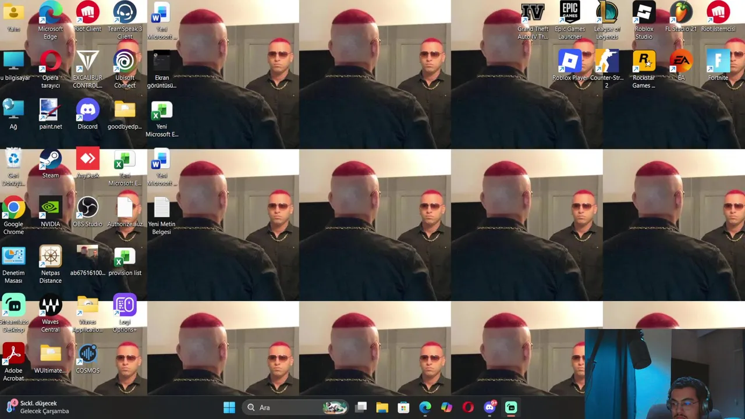745x419 pixels.
Task: Launch Adobe Acrobat shortcut
Action: pyautogui.click(x=13, y=363)
